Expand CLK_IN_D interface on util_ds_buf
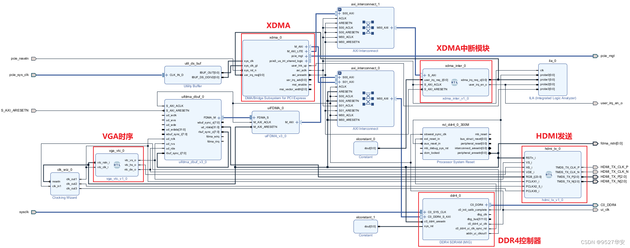Viewport: 630px width, 248px height. pyautogui.click(x=167, y=75)
